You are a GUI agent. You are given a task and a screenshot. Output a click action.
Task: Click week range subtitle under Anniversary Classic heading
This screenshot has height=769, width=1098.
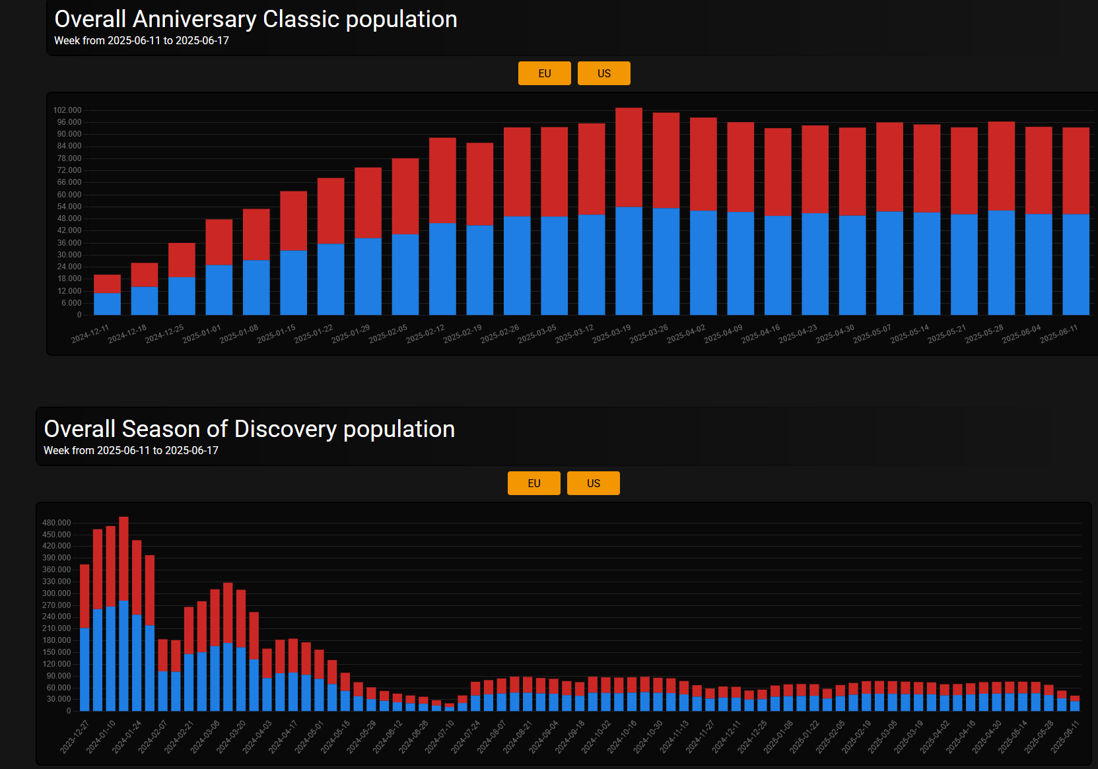coord(141,40)
